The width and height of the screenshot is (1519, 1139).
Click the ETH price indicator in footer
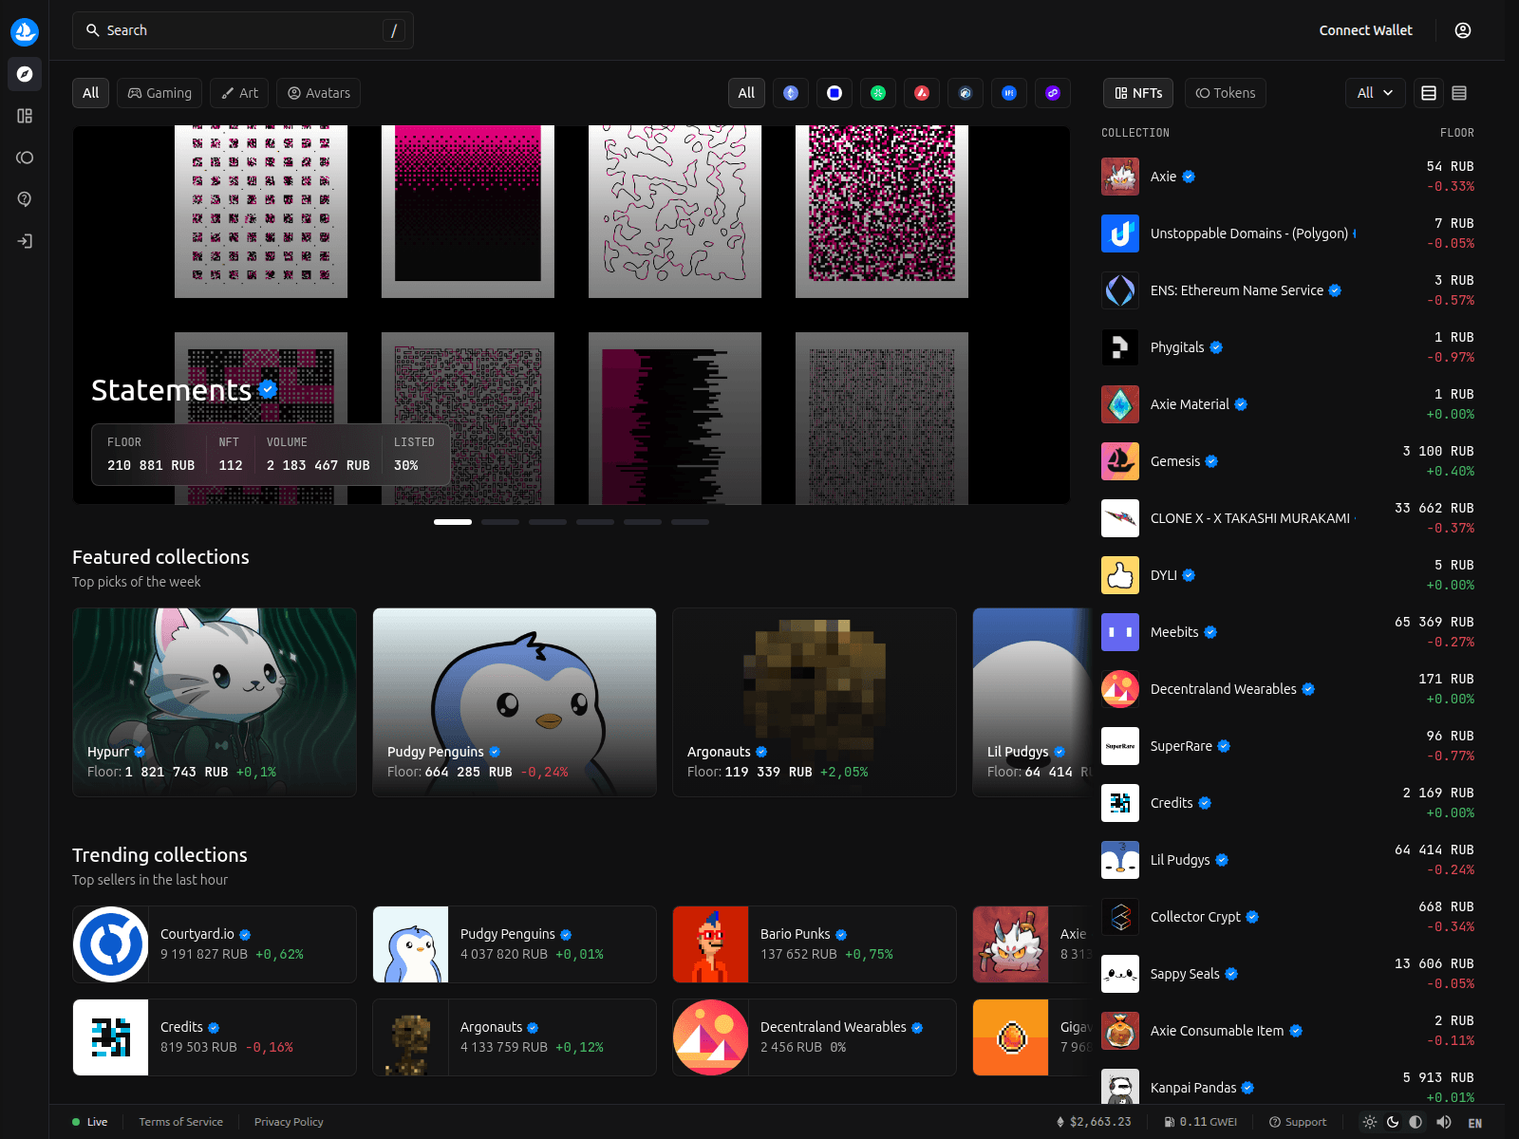coord(1094,1122)
